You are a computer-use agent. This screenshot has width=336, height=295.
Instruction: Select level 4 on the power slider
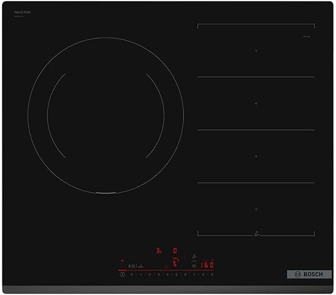click(x=167, y=274)
